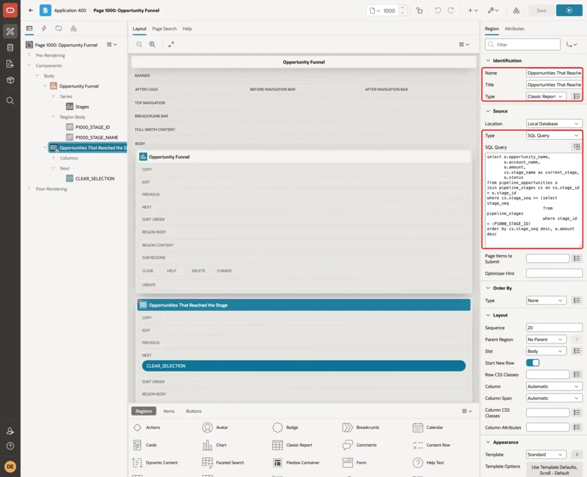Collapse the Identification section
587x477 pixels.
coord(488,61)
